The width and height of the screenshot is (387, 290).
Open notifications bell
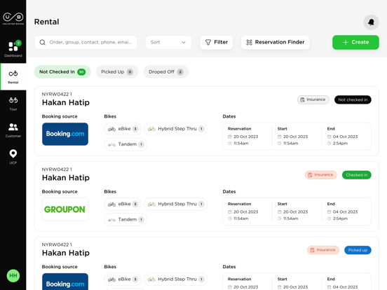(371, 22)
